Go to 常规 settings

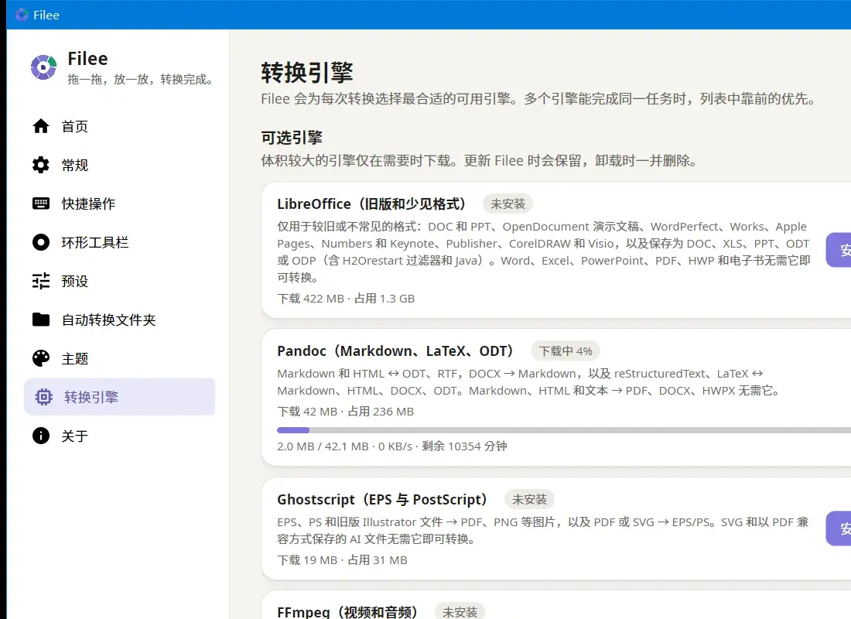[x=119, y=165]
